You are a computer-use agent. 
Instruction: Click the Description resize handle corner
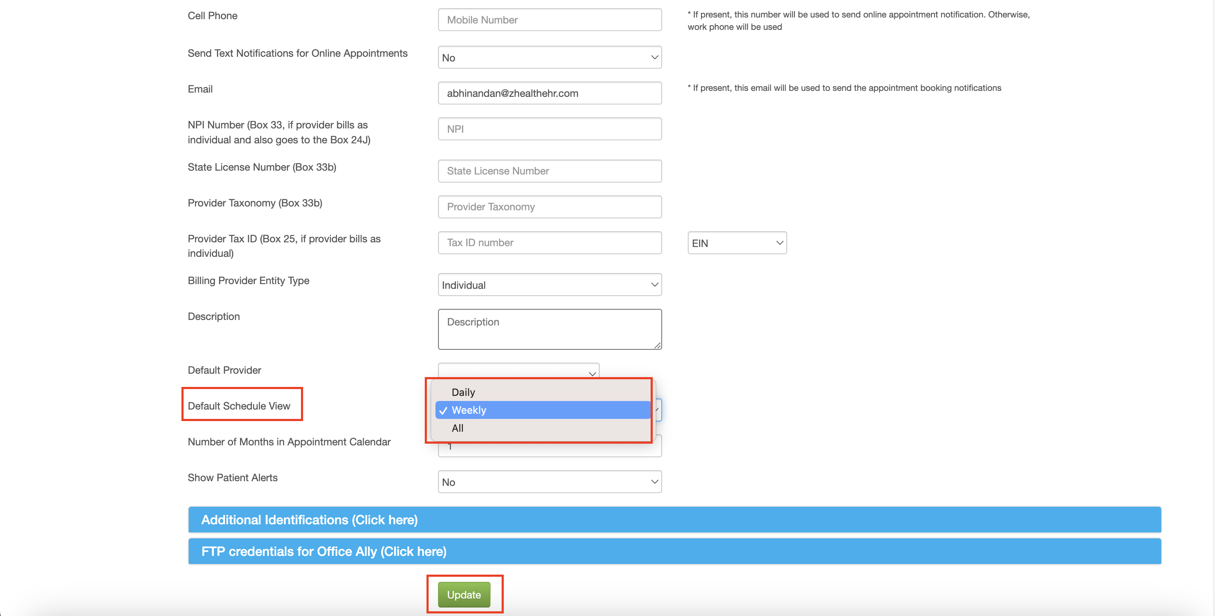657,346
